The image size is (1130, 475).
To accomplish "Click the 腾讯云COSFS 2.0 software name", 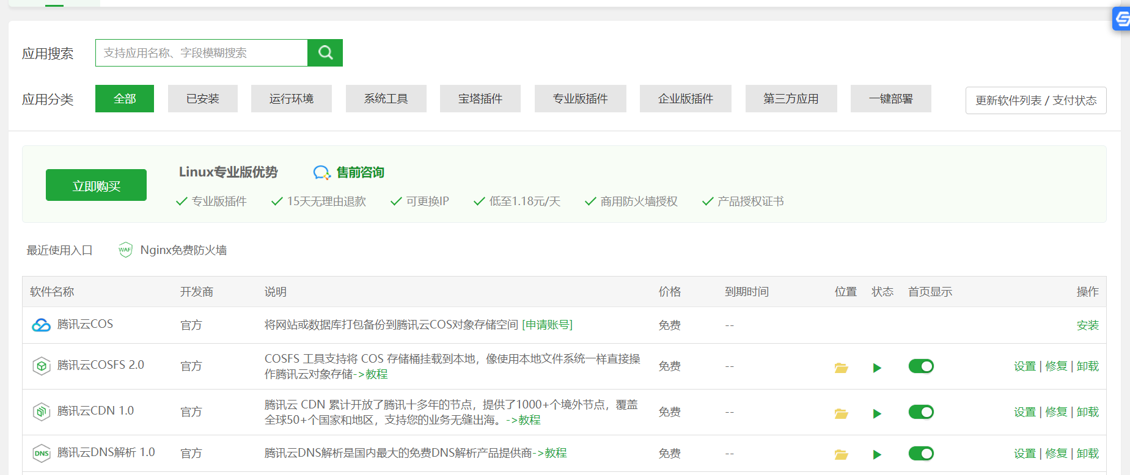I will coord(101,365).
